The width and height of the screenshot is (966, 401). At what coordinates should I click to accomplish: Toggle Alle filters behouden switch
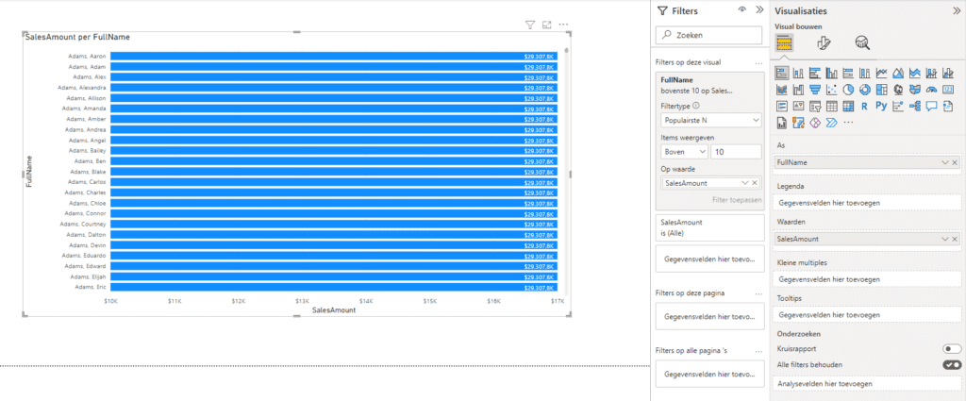(952, 364)
